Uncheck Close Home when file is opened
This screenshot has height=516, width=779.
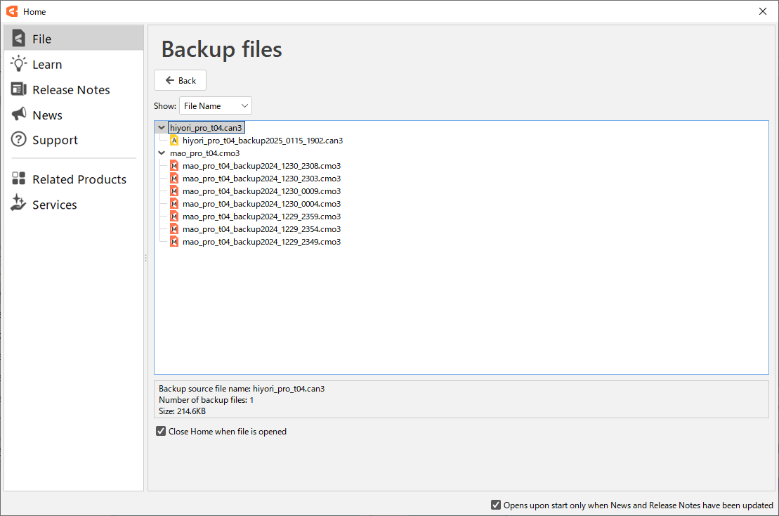coord(162,432)
